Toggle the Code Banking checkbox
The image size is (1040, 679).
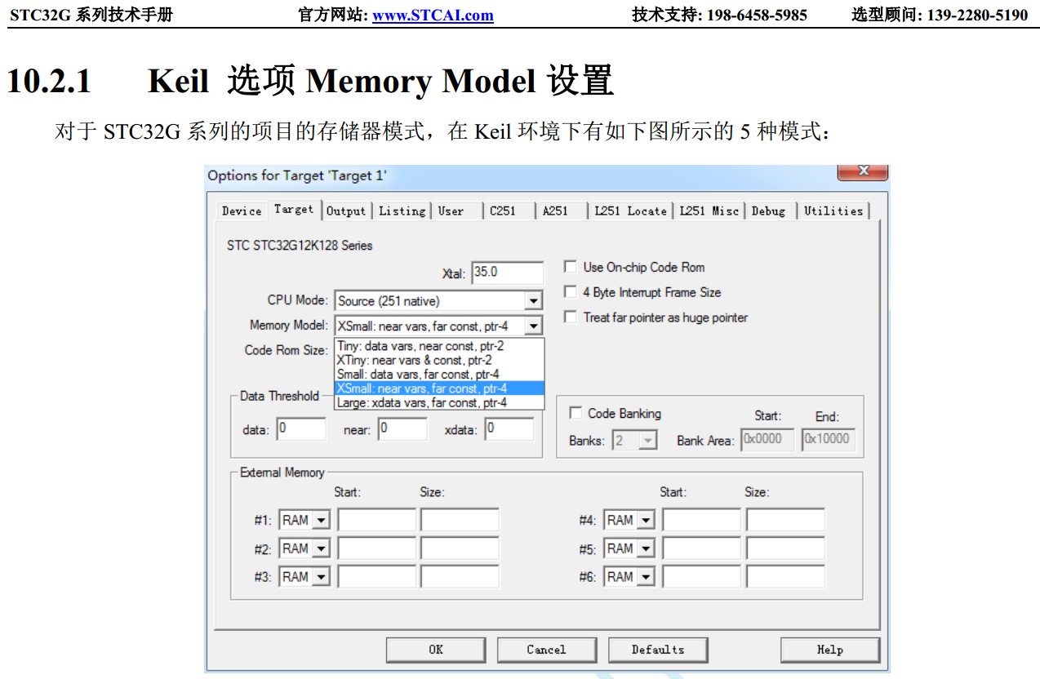pyautogui.click(x=576, y=413)
